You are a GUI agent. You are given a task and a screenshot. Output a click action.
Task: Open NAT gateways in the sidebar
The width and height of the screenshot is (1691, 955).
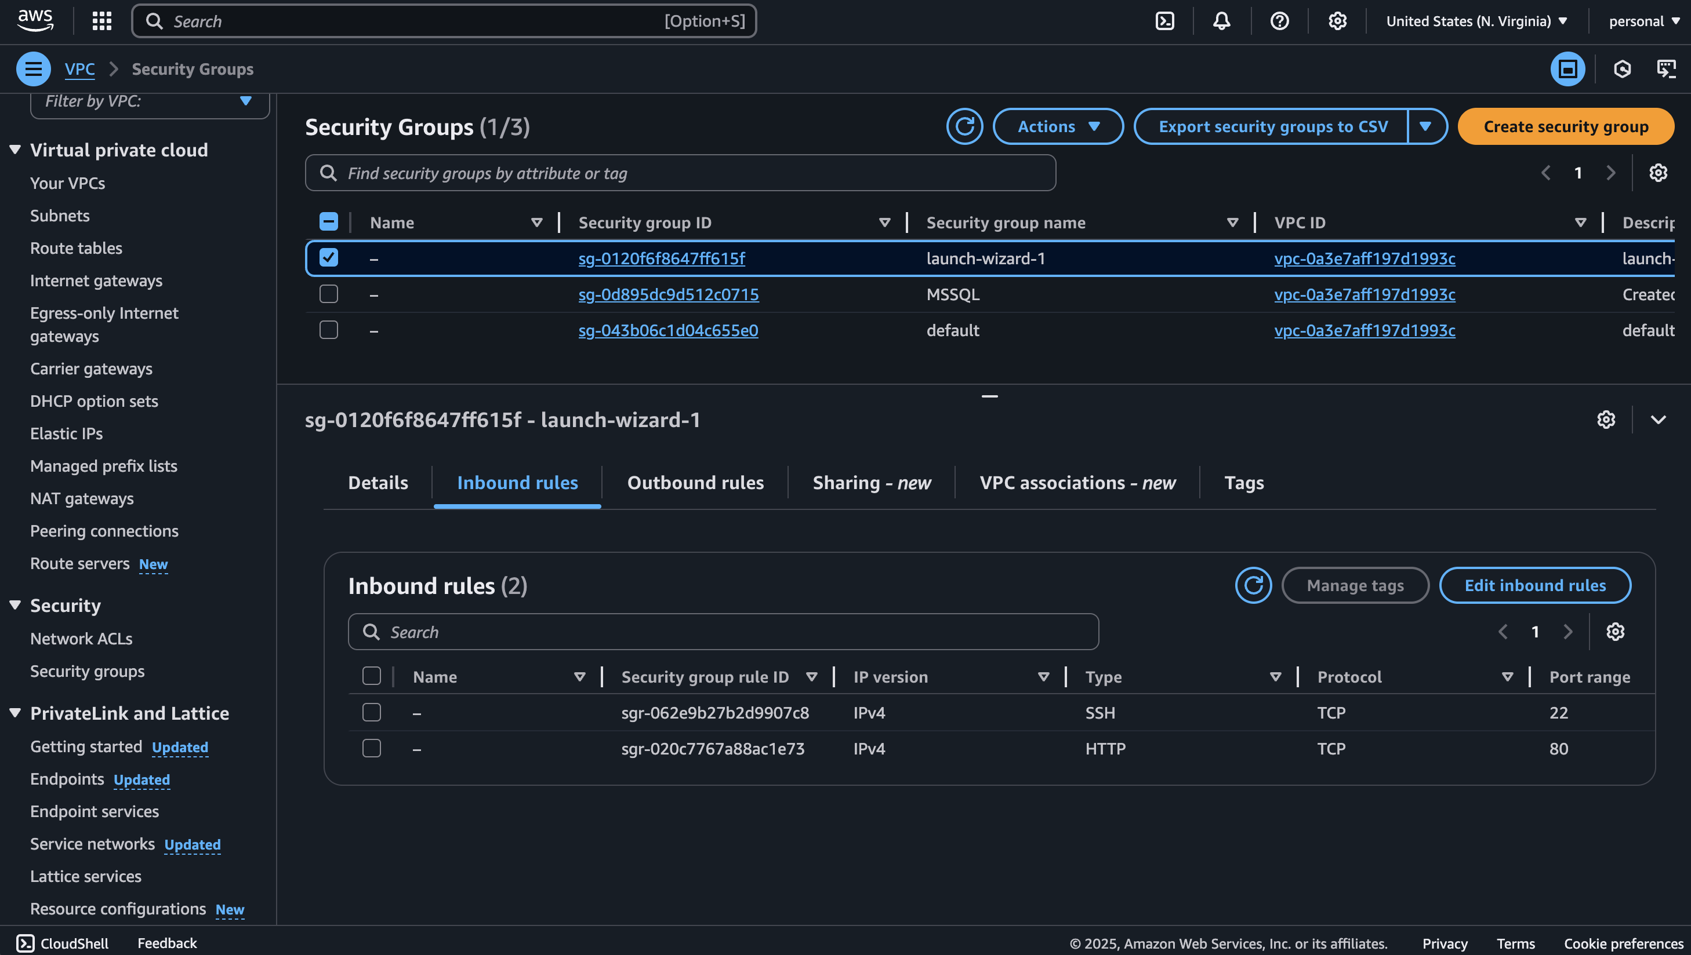click(x=81, y=498)
